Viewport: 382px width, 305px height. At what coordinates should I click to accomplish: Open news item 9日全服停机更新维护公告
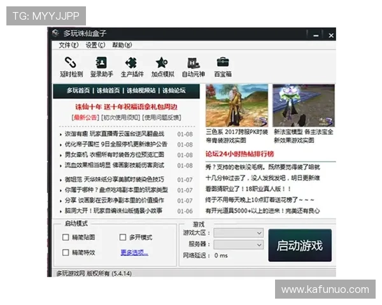116,144
